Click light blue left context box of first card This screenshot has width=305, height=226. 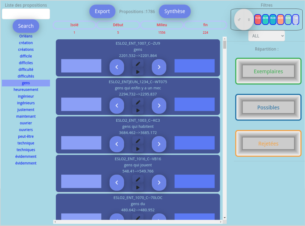point(81,66)
